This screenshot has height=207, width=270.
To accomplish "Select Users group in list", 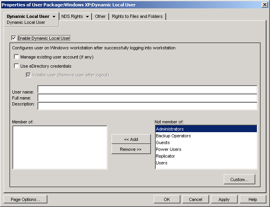I will click(206, 163).
